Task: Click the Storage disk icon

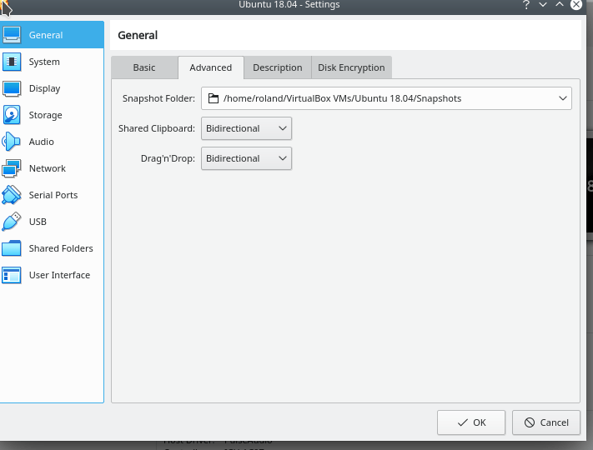Action: 12,115
